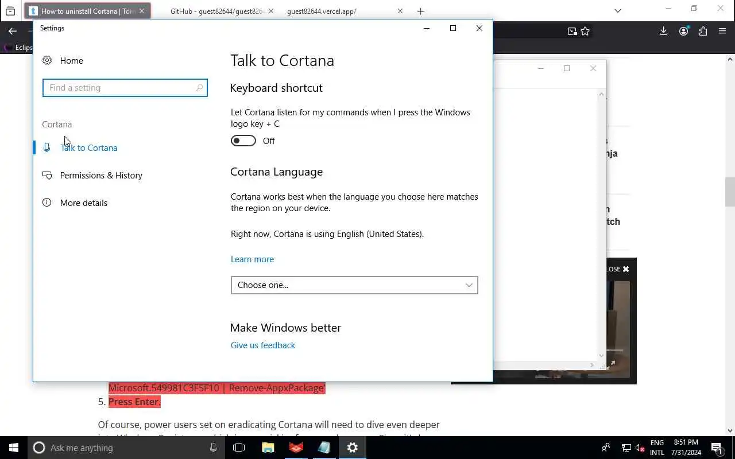Toggle Windows logo key + C shortcut switch
The width and height of the screenshot is (735, 459).
243,141
